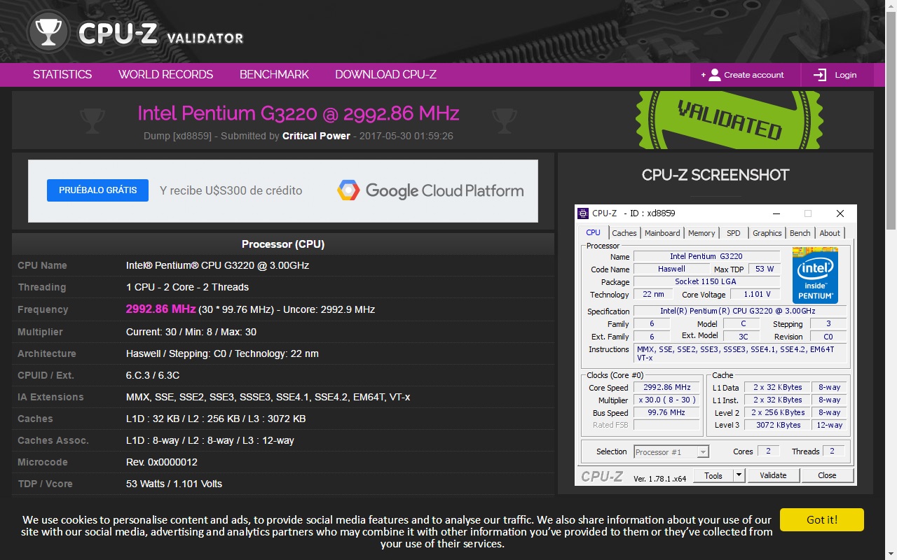This screenshot has height=560, width=897.
Task: Click the Pruébalo Grátis button
Action: coord(97,190)
